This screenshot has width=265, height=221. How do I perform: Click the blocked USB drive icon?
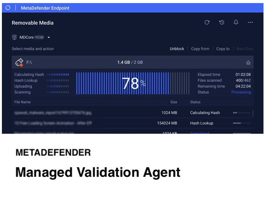pyautogui.click(x=19, y=62)
